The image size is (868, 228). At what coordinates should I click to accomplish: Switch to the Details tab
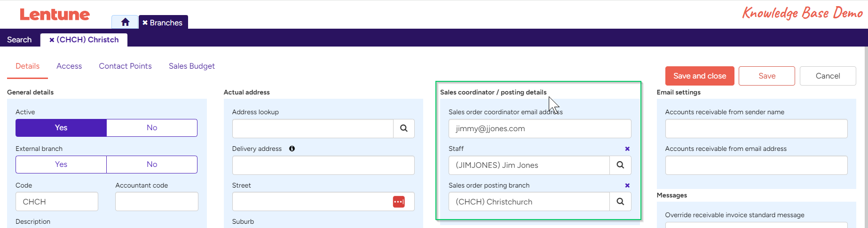(x=27, y=66)
